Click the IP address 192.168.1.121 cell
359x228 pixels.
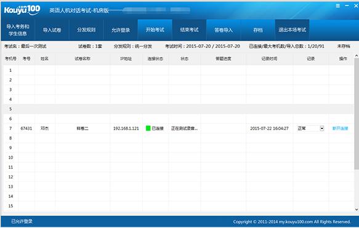pos(126,128)
